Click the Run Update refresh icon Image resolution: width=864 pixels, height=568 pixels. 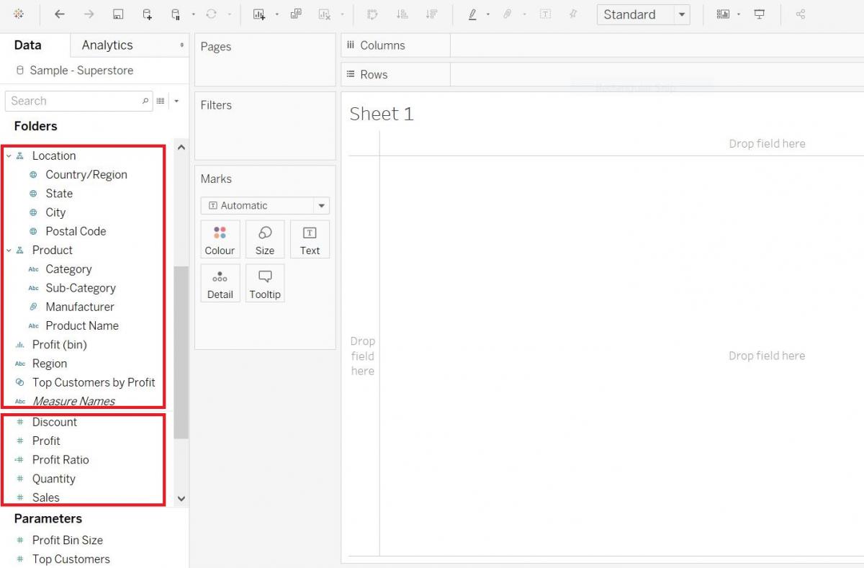point(211,14)
